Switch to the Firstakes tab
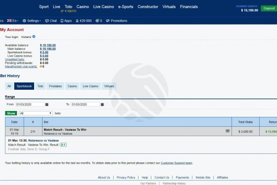277x185 pixels. (55, 86)
